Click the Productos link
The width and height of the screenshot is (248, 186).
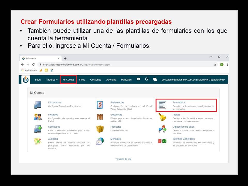(116, 127)
